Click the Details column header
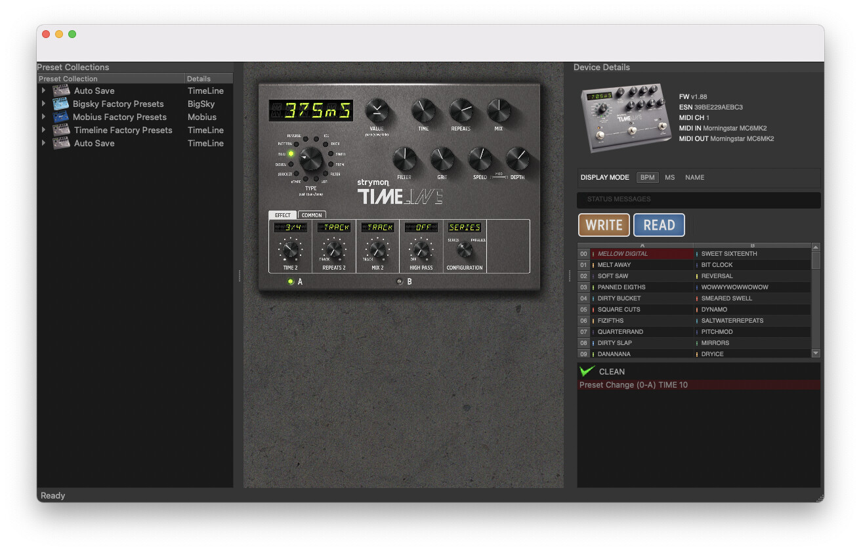The width and height of the screenshot is (861, 551). tap(209, 79)
